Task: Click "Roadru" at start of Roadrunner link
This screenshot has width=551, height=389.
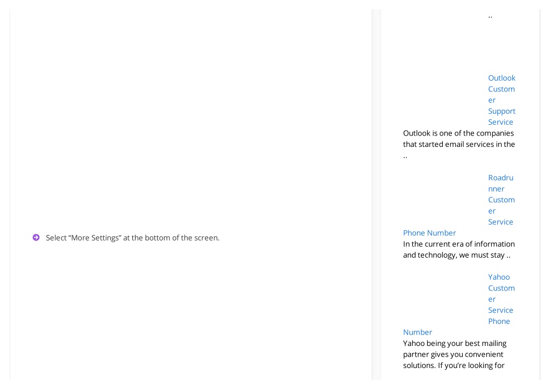Action: coord(500,178)
